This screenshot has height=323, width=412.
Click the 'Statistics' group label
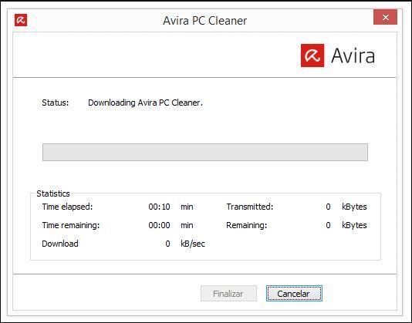(x=53, y=193)
